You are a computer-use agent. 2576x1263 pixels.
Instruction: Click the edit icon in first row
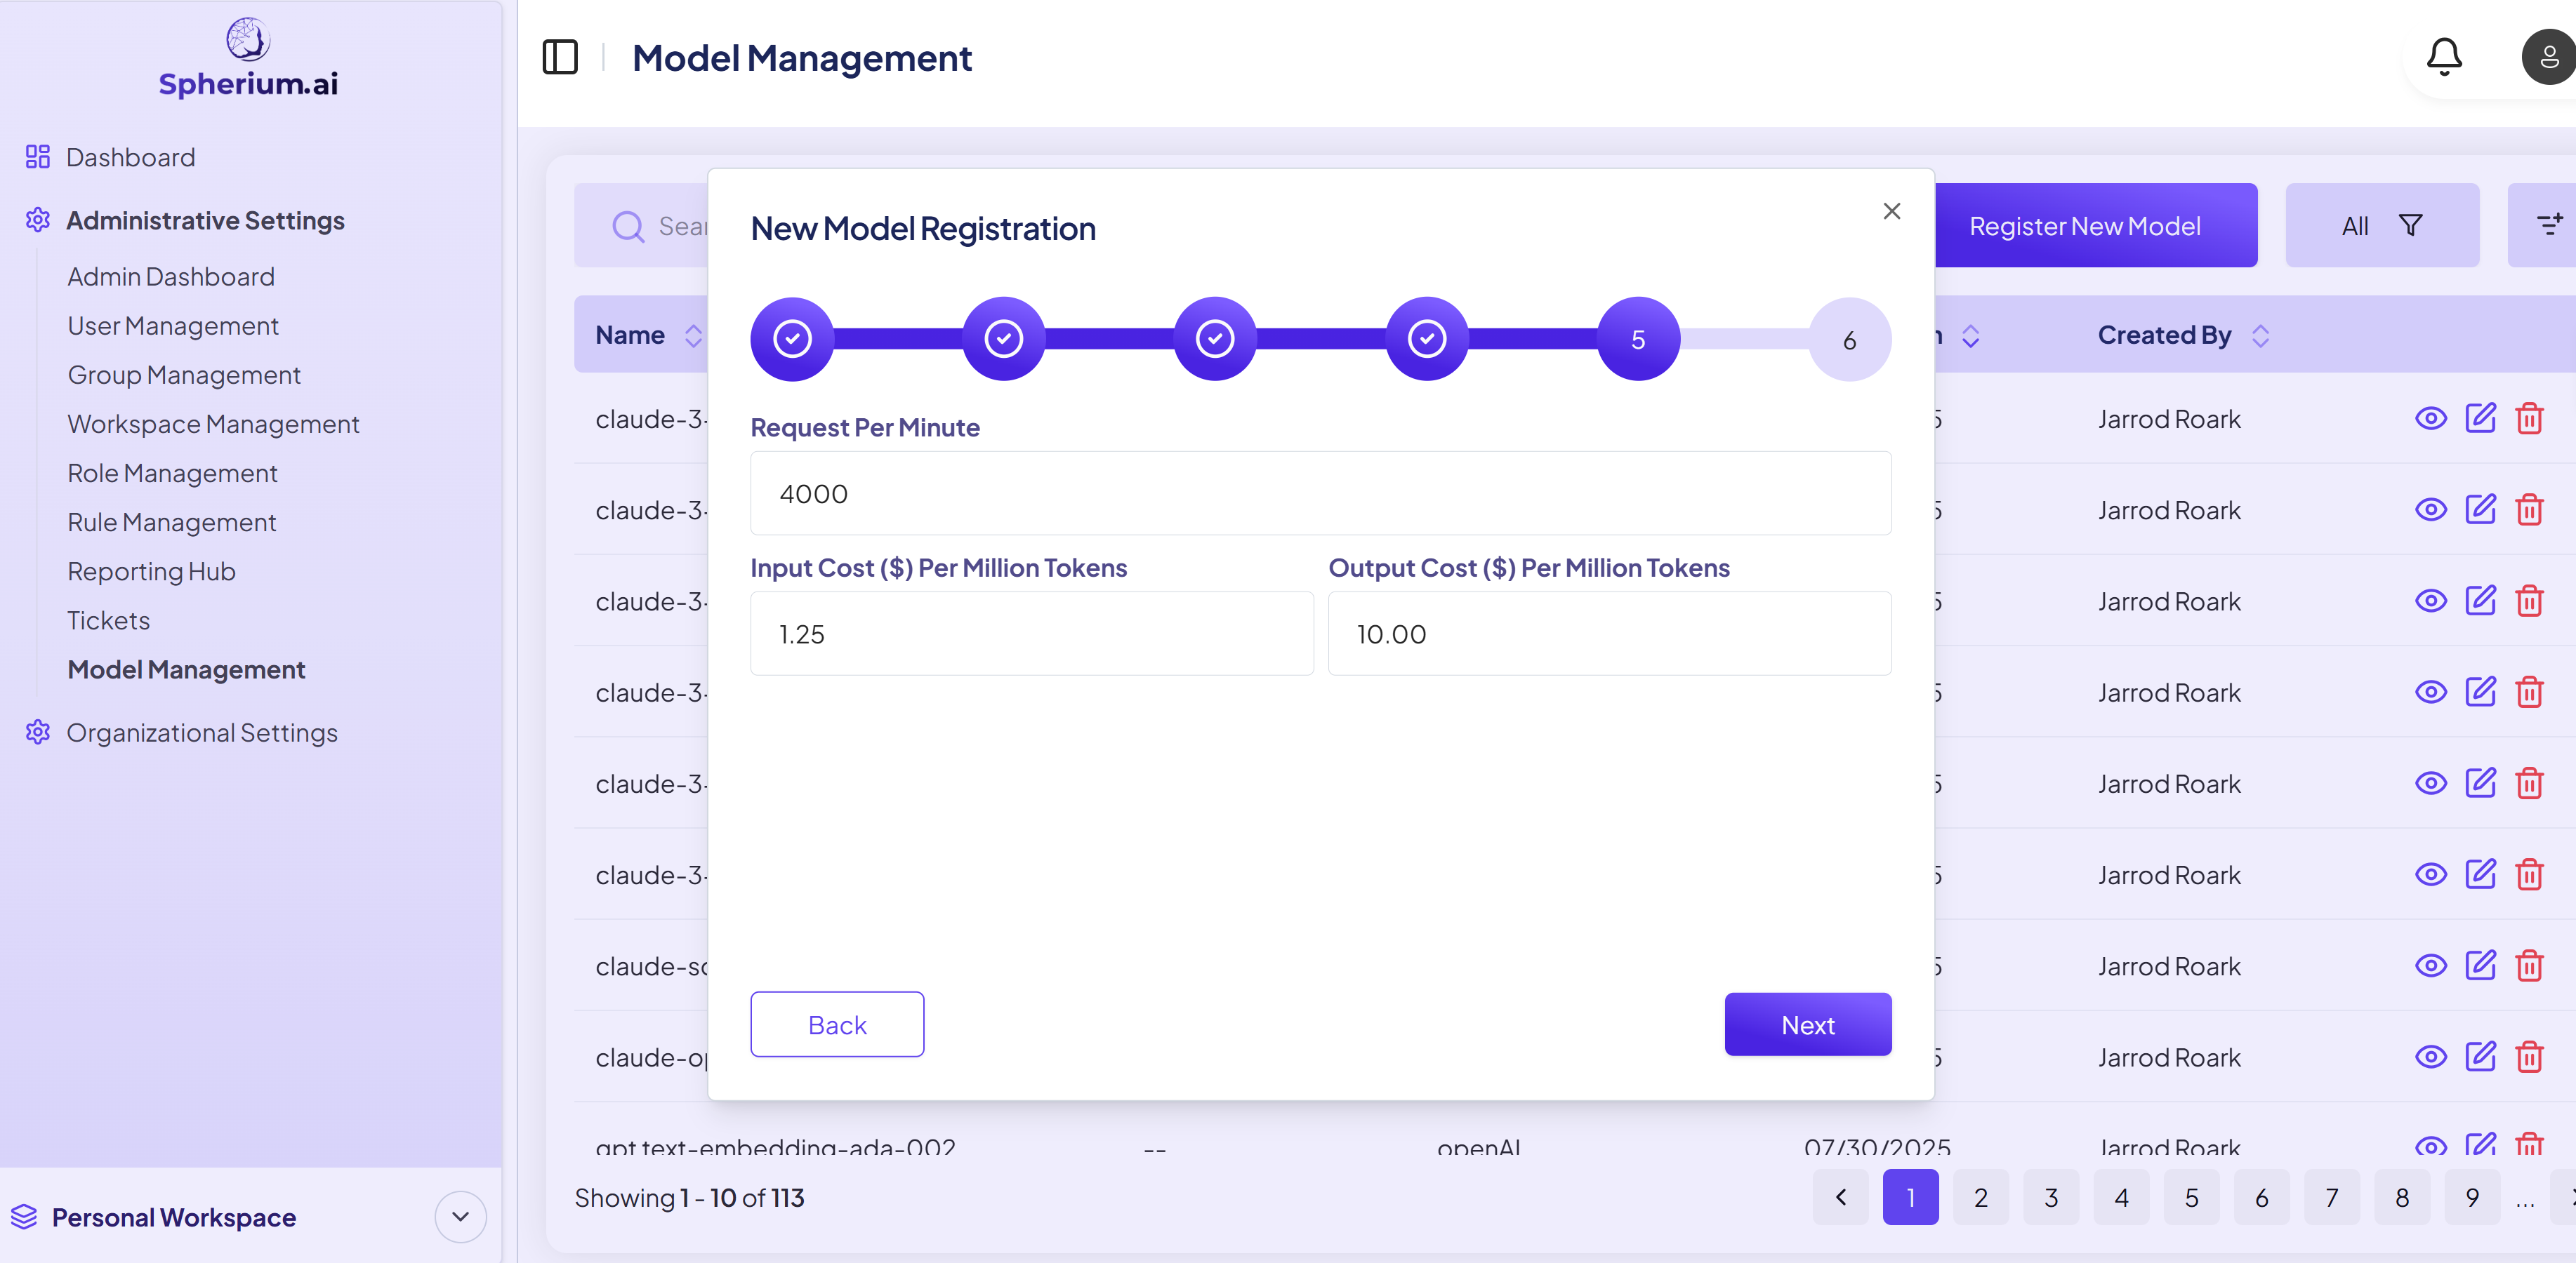2480,417
